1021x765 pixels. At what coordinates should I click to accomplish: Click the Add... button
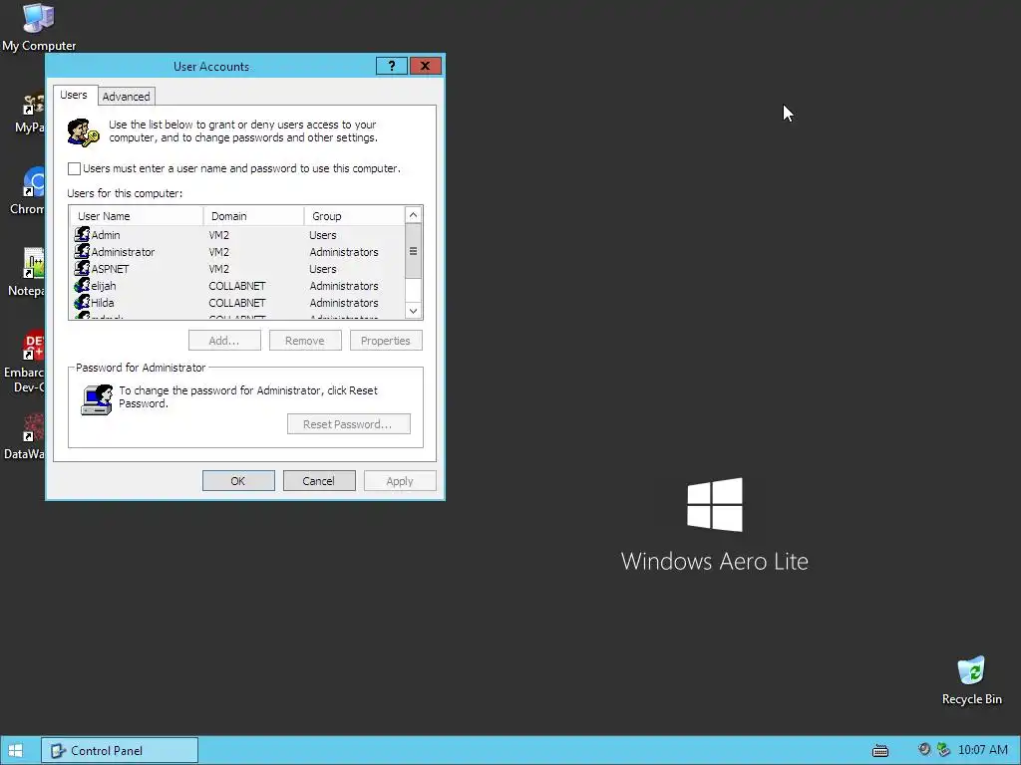[224, 341]
